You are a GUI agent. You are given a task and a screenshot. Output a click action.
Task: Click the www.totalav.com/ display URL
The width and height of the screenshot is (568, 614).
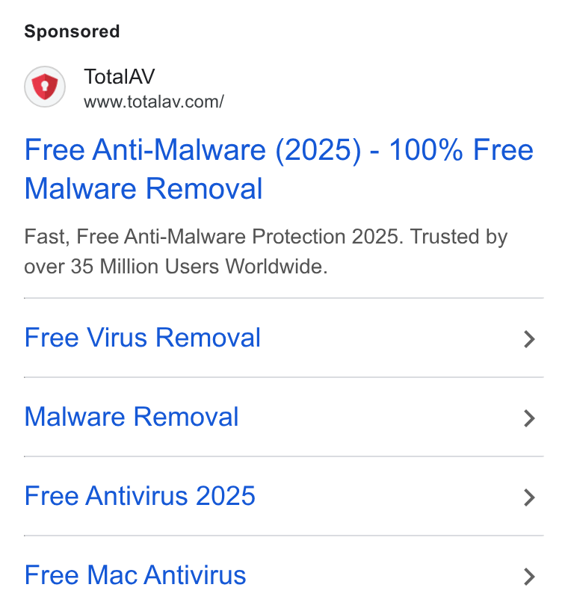153,102
